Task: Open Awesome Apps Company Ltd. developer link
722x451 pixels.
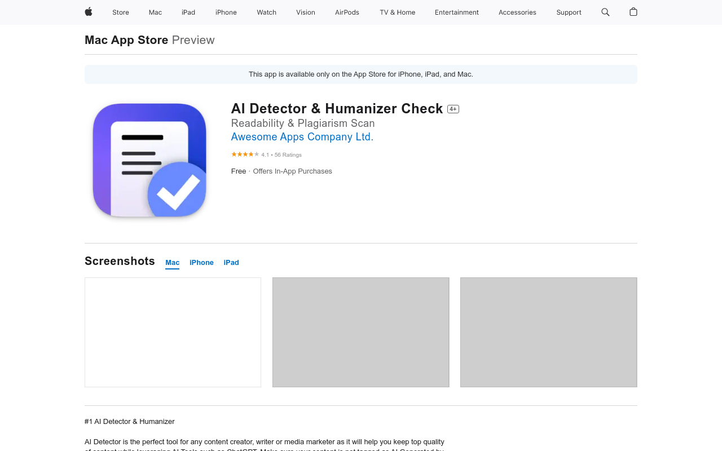Action: point(302,137)
